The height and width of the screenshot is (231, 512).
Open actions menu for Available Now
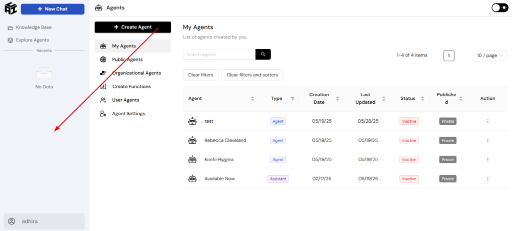click(x=488, y=179)
